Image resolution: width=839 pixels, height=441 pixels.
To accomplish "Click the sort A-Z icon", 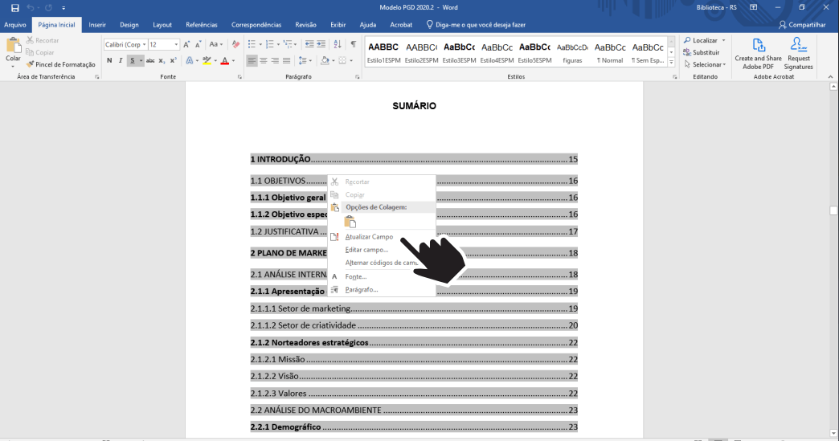I will click(337, 44).
